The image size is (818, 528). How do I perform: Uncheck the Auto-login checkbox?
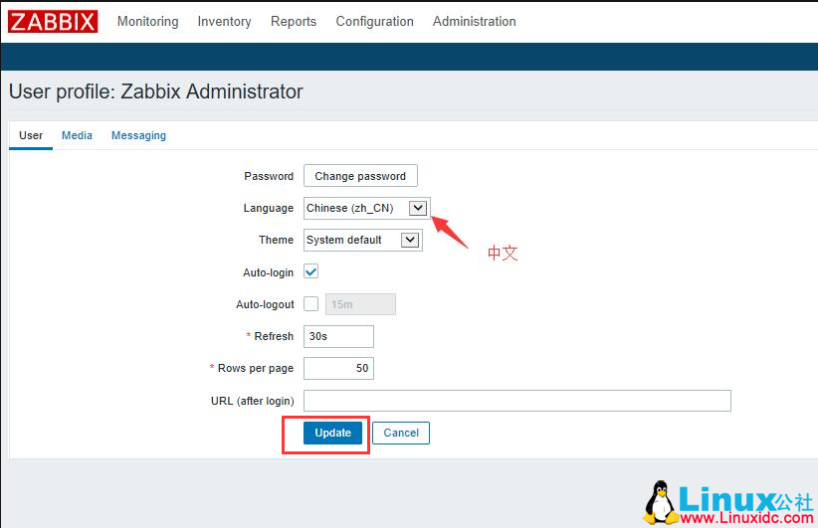pyautogui.click(x=310, y=271)
